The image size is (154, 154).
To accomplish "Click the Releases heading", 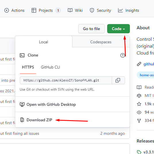I will click(145, 141).
